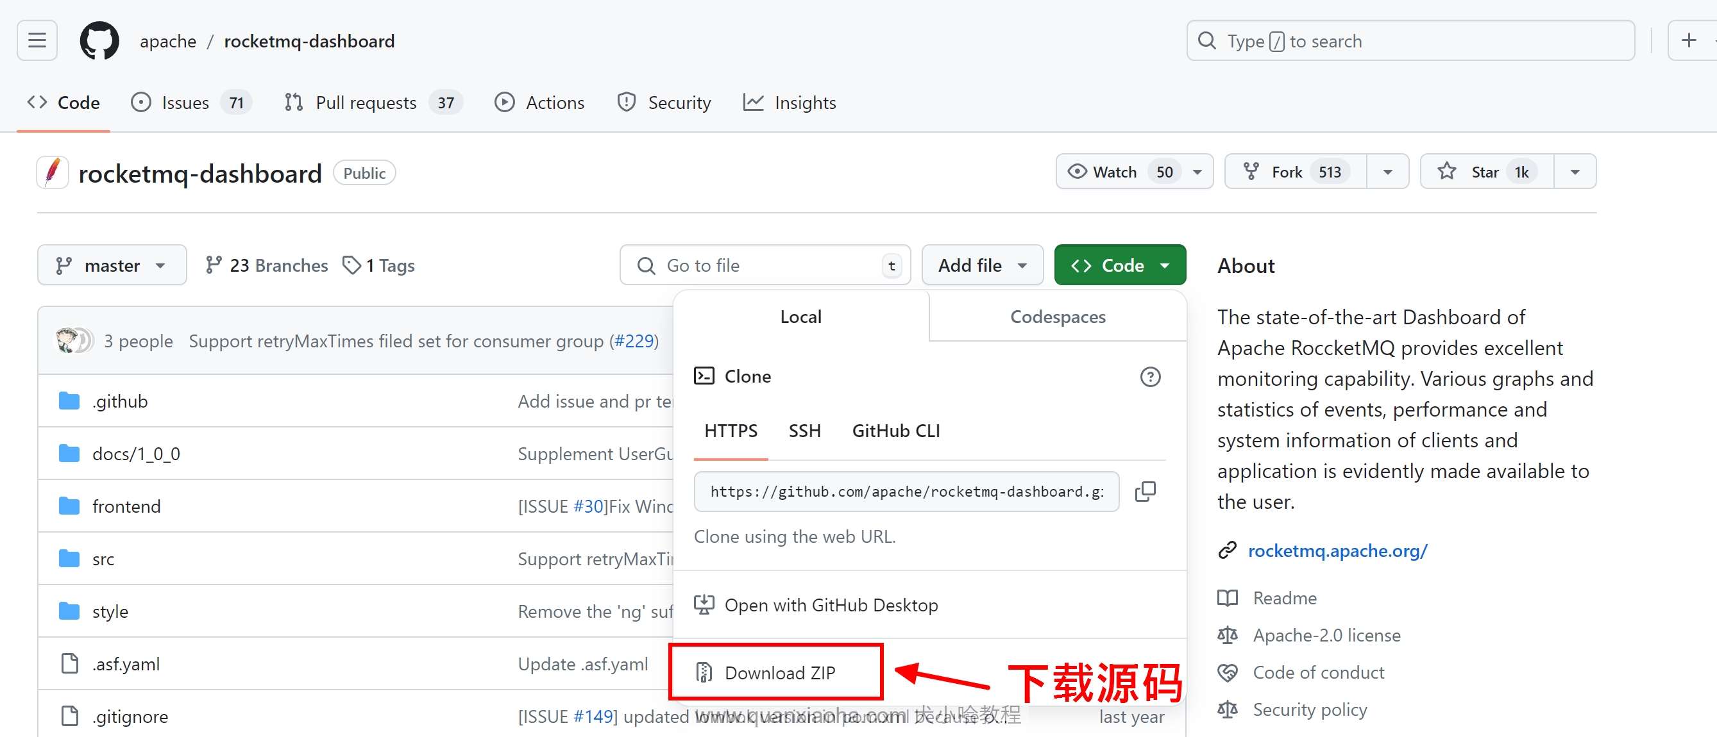Switch to the Codespaces tab
Viewport: 1717px width, 737px height.
point(1057,317)
